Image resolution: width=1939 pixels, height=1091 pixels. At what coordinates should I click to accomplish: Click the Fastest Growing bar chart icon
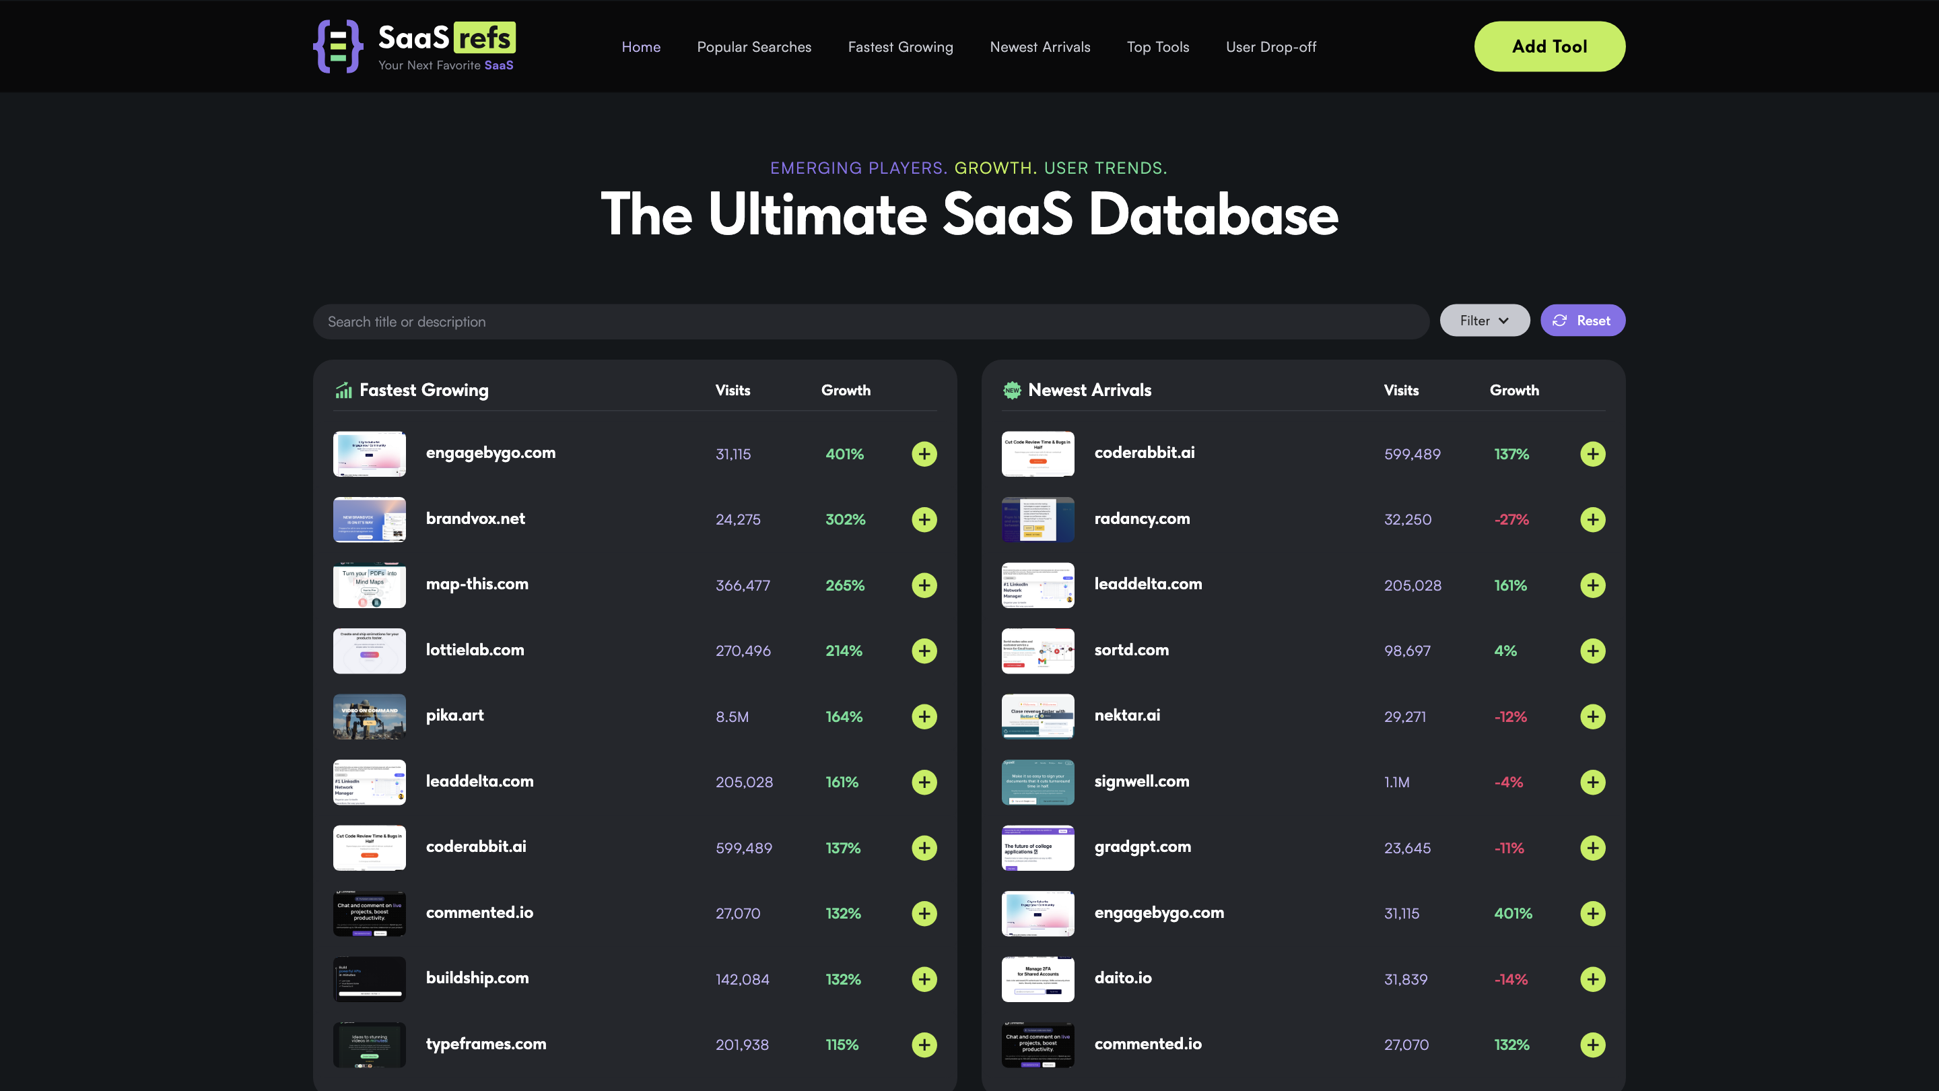(x=343, y=390)
